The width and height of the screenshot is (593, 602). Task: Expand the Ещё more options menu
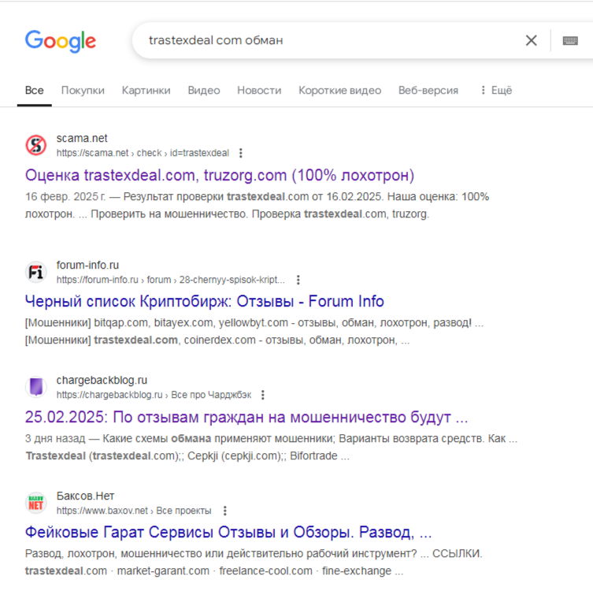coord(495,91)
